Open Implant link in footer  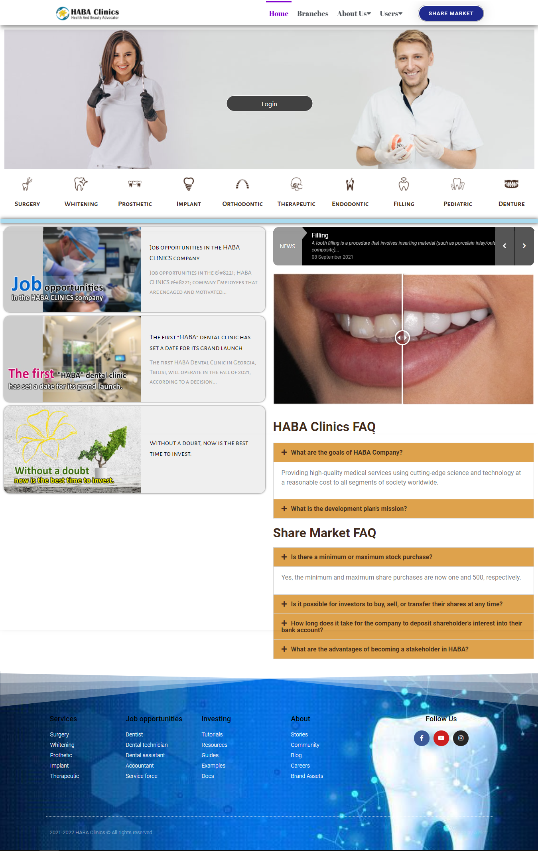pos(59,766)
